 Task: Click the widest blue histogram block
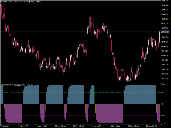click(x=140, y=94)
